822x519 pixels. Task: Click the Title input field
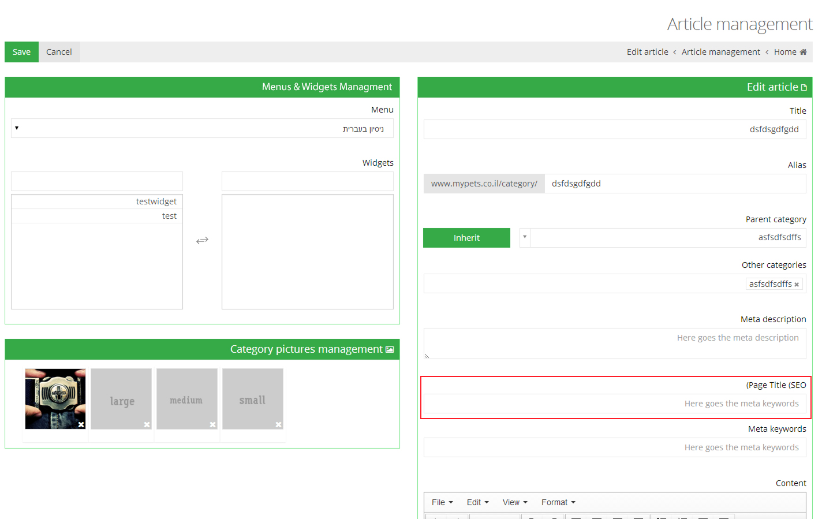615,129
